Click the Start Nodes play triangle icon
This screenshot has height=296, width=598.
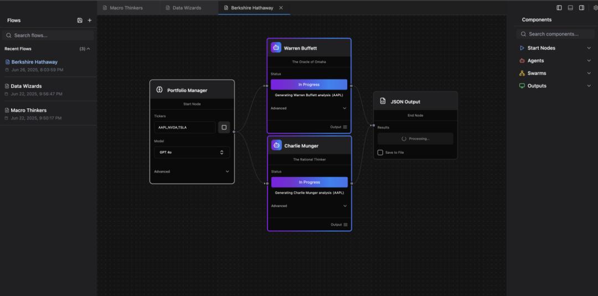522,48
